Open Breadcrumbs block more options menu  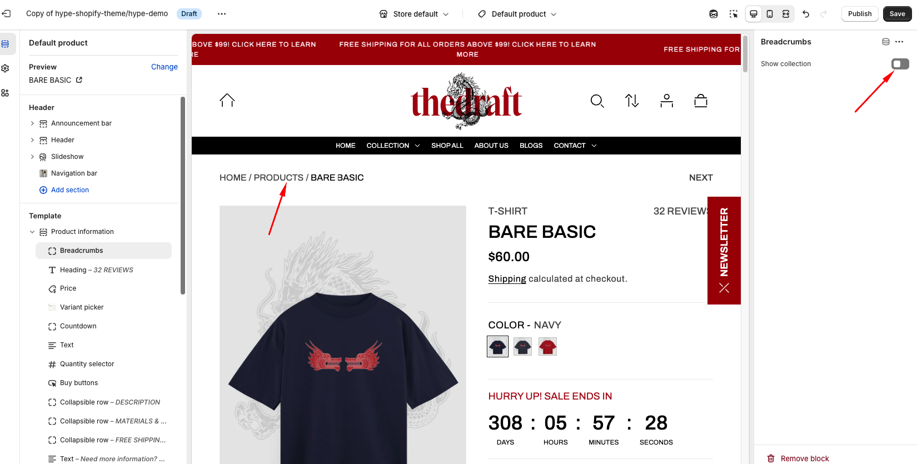point(899,42)
